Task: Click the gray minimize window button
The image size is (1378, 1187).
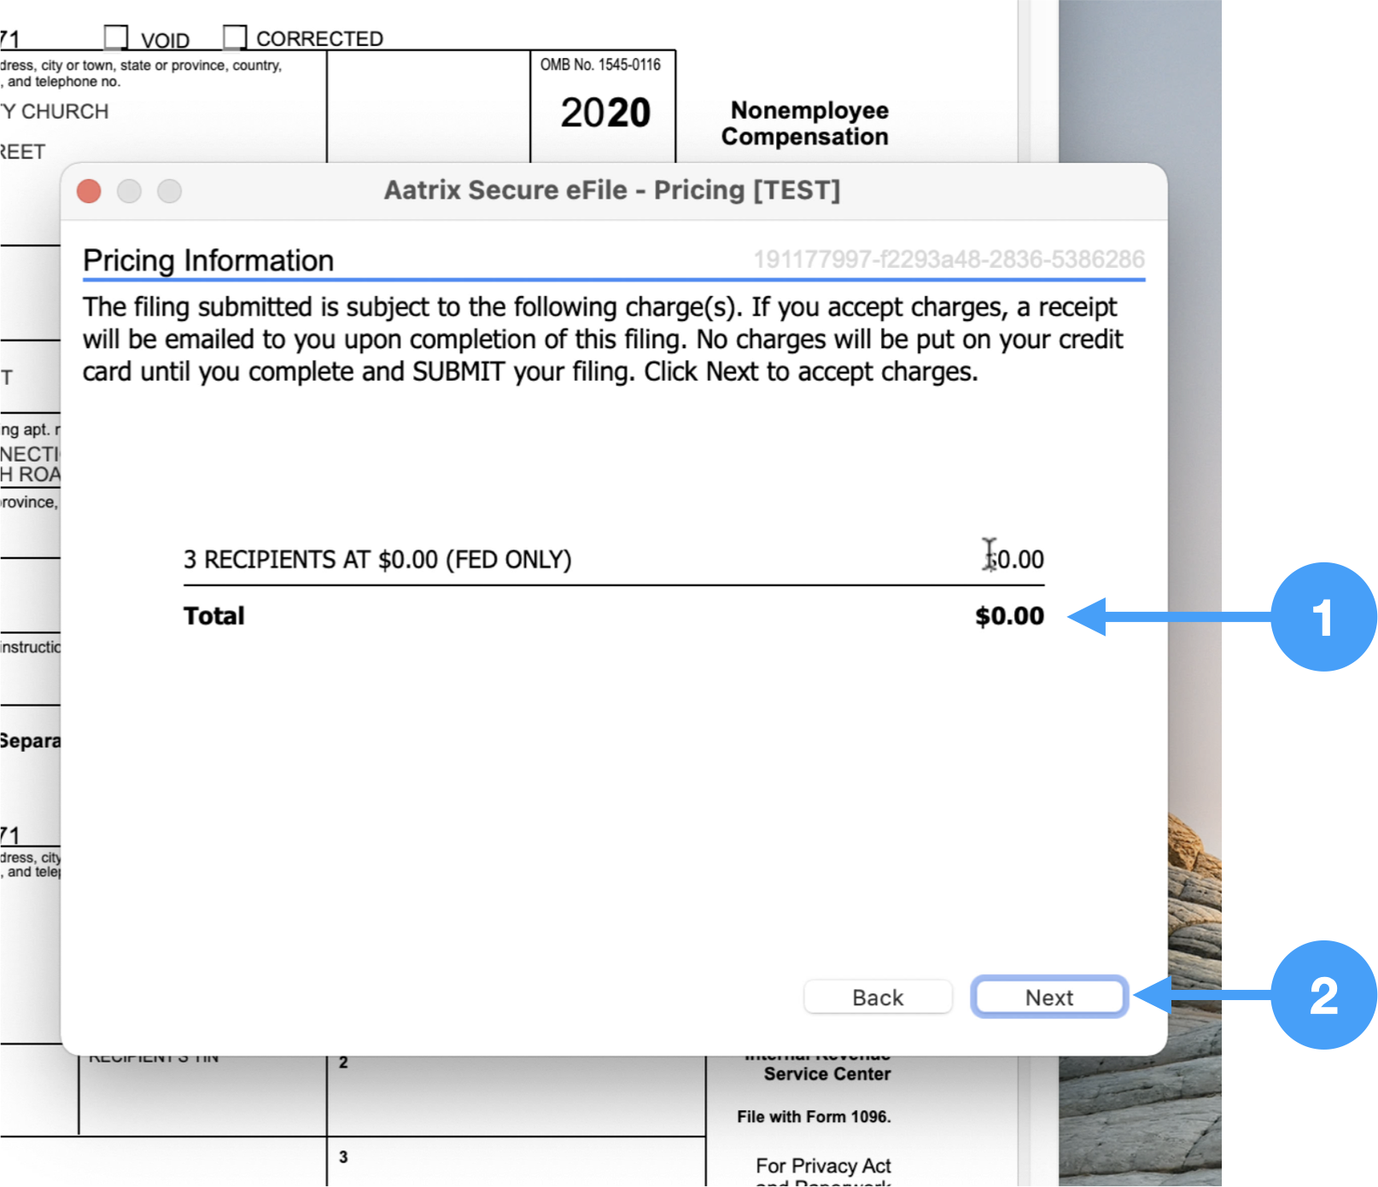Action: point(129,191)
